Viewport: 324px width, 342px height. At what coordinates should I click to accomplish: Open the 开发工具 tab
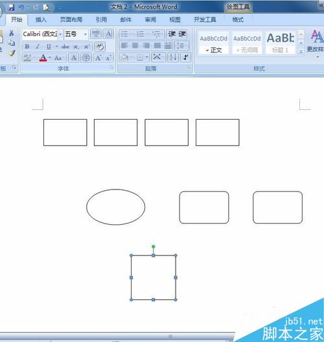(205, 19)
